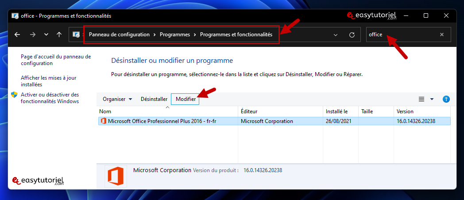Sort by Installé le column header
464x200 pixels.
click(x=341, y=112)
